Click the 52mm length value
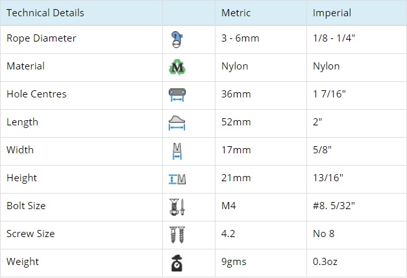This screenshot has width=407, height=278. tap(236, 122)
